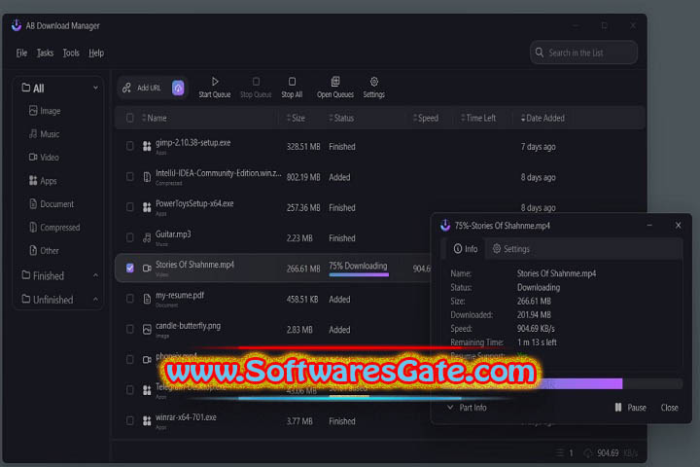The width and height of the screenshot is (700, 467).
Task: Click the my-resume.pdf document icon
Action: (147, 299)
